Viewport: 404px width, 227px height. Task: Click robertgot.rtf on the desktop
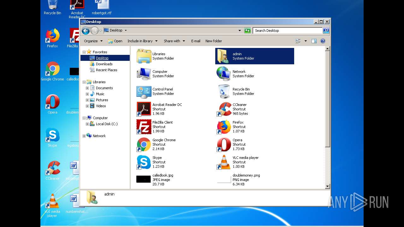[102, 8]
